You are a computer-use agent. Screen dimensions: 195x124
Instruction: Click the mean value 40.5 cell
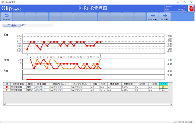point(103,87)
